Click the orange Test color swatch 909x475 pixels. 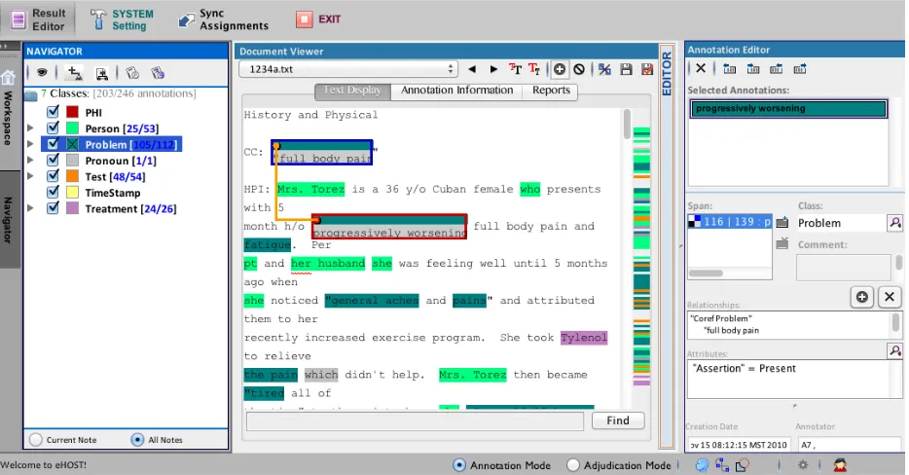point(72,176)
